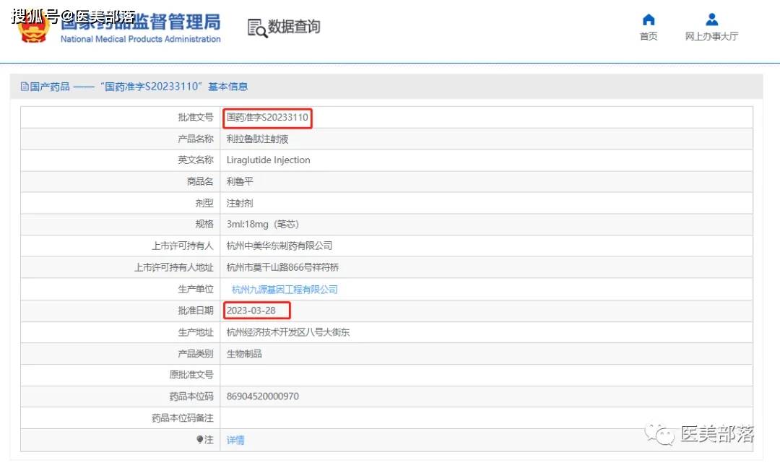
Task: Click production address 杭州经济技术开发区八号大街东
Action: 288,332
